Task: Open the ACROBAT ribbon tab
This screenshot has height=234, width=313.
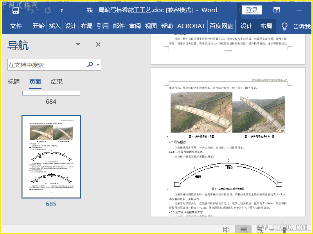Action: tap(191, 26)
